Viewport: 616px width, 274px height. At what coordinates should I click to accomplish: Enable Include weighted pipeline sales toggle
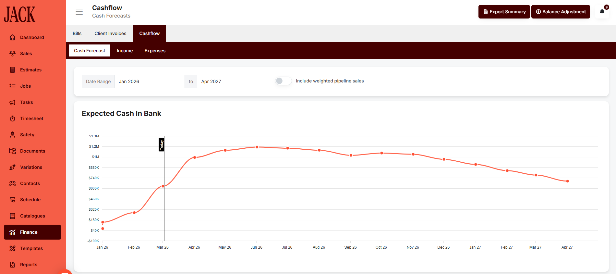(283, 81)
